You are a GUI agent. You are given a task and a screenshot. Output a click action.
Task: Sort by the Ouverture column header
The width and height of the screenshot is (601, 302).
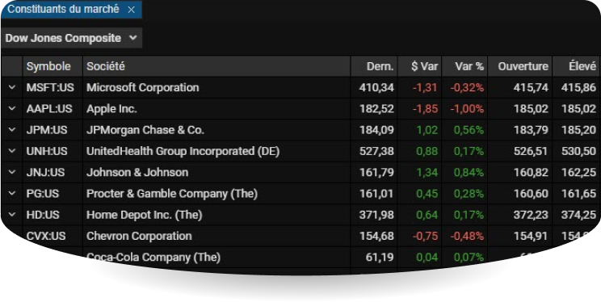point(519,66)
